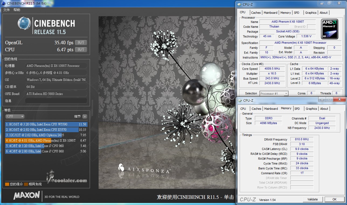The image size is (347, 205).
Task: Click the Package value Socket AM3 (938)
Action: tap(287, 32)
